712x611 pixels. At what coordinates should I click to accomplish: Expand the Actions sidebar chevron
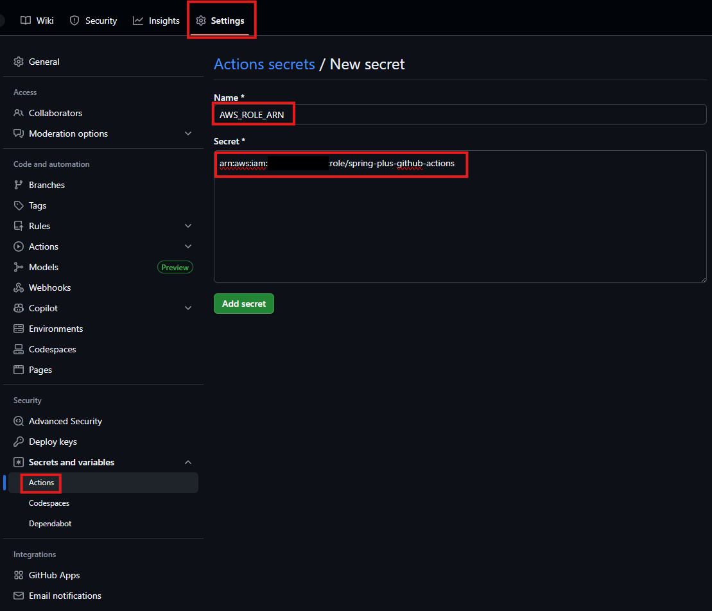(188, 246)
